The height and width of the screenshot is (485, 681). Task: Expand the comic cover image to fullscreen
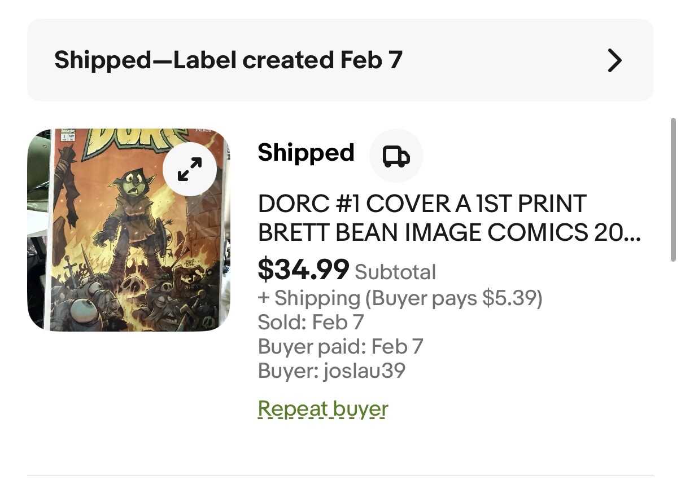pos(190,169)
